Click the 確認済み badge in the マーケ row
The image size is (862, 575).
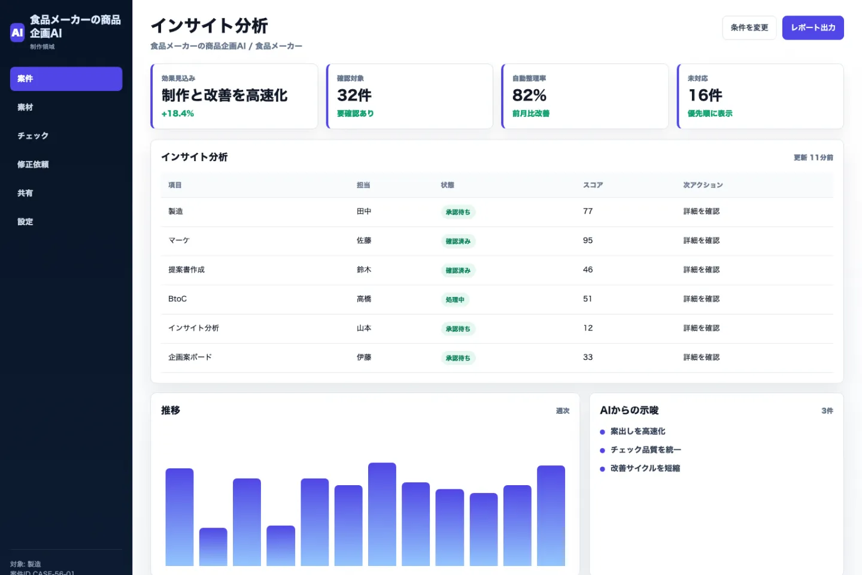point(458,241)
